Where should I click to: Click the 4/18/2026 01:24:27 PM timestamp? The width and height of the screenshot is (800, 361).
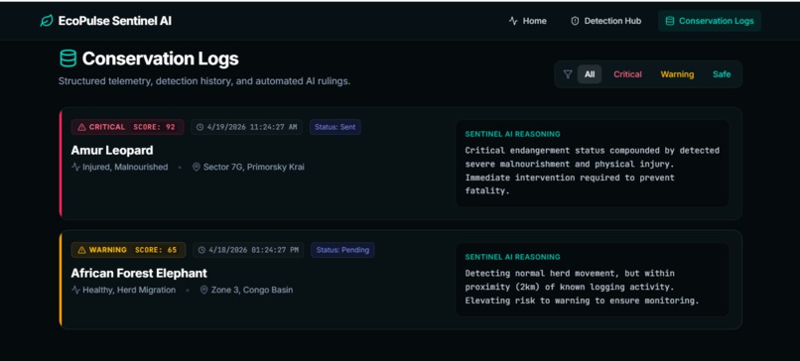coord(248,250)
